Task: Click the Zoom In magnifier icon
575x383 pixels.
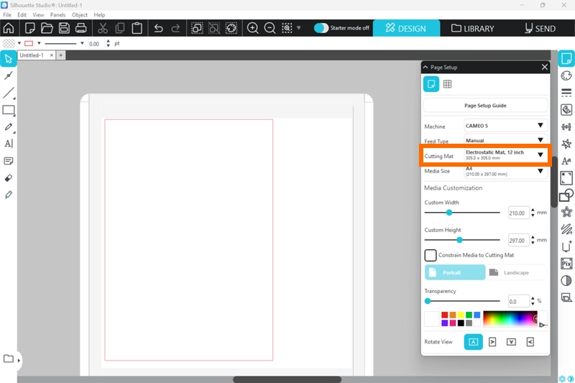Action: (253, 29)
